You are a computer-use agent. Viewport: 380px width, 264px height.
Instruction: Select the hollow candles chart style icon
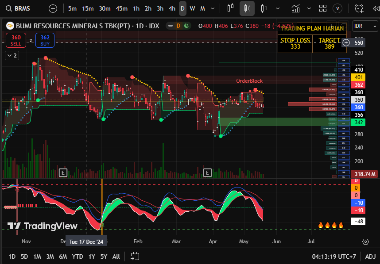tap(264, 8)
